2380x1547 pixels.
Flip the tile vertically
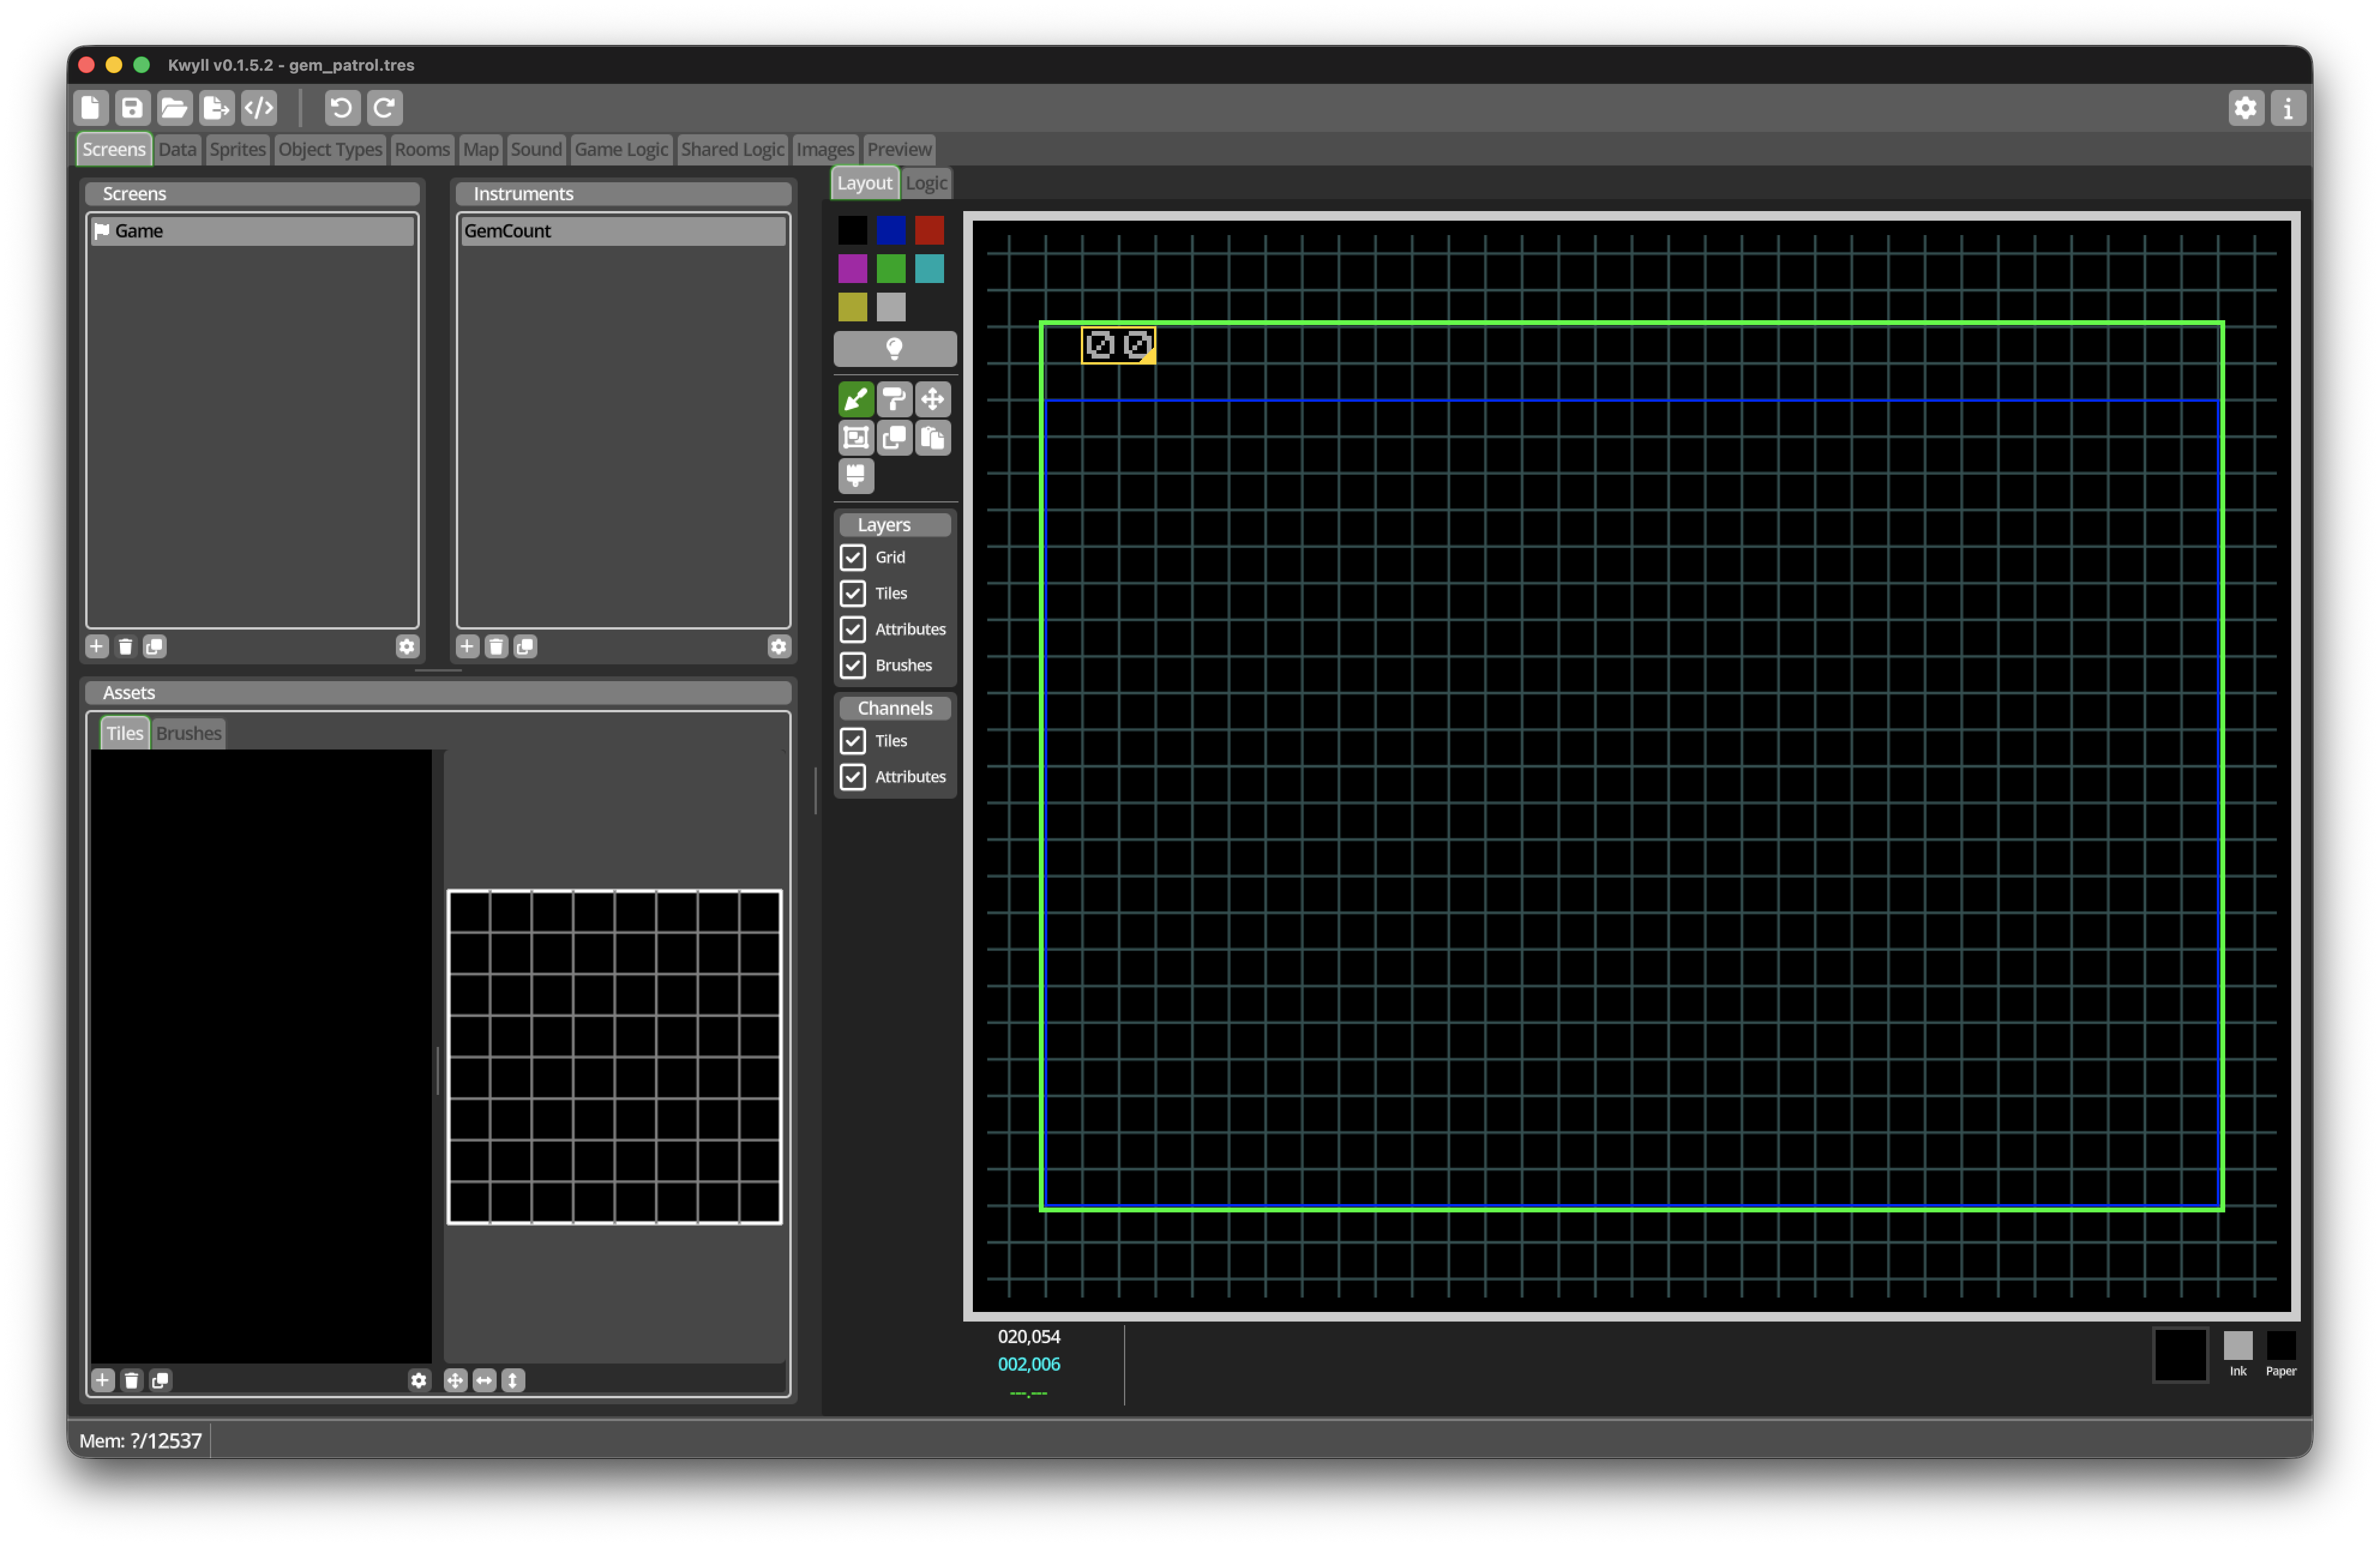click(x=513, y=1381)
